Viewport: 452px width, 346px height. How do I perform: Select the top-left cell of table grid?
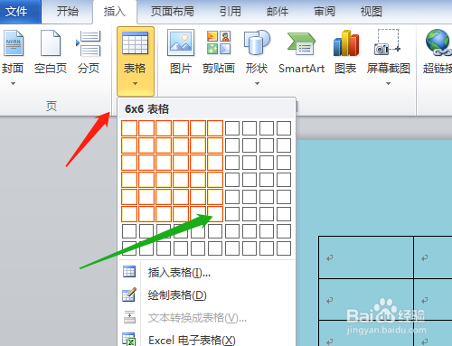129,128
